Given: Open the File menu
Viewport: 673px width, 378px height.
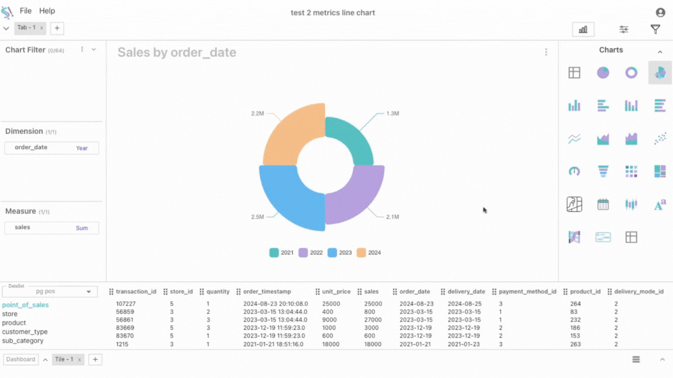Looking at the screenshot, I should tap(26, 10).
